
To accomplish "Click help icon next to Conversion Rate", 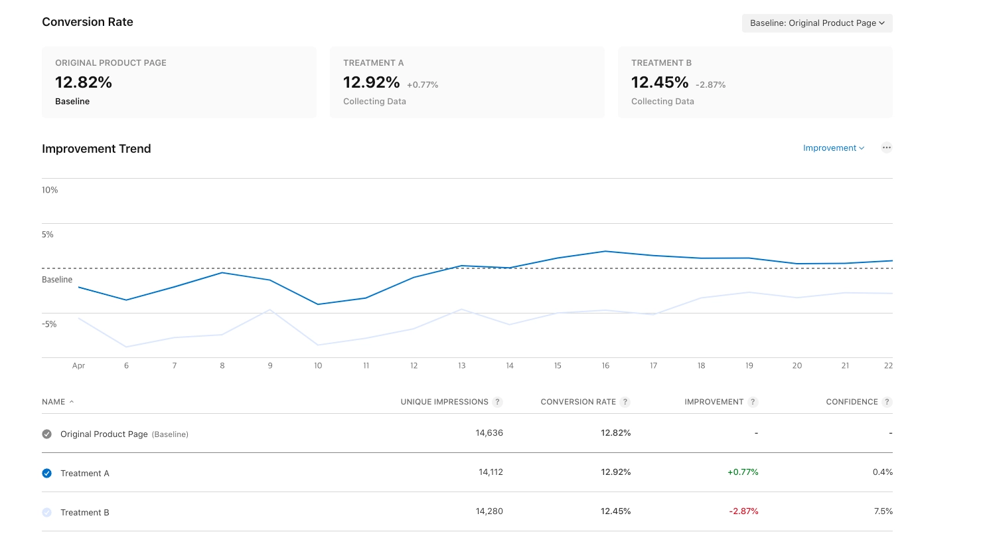I will [625, 402].
